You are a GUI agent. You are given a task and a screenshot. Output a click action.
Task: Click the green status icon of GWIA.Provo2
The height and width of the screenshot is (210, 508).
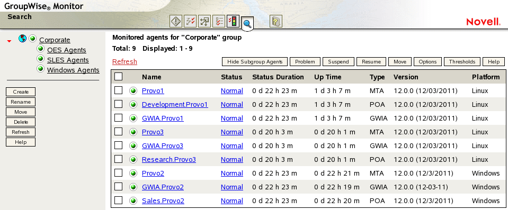pos(133,187)
